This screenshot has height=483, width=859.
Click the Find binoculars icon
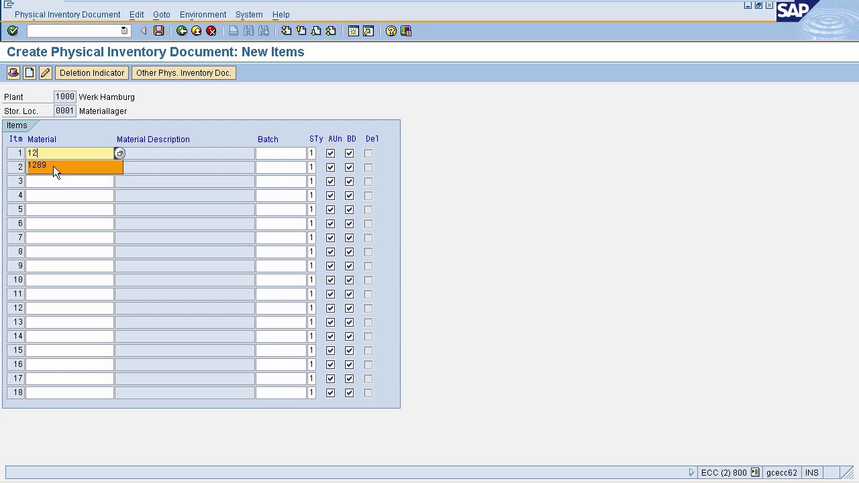click(x=248, y=31)
